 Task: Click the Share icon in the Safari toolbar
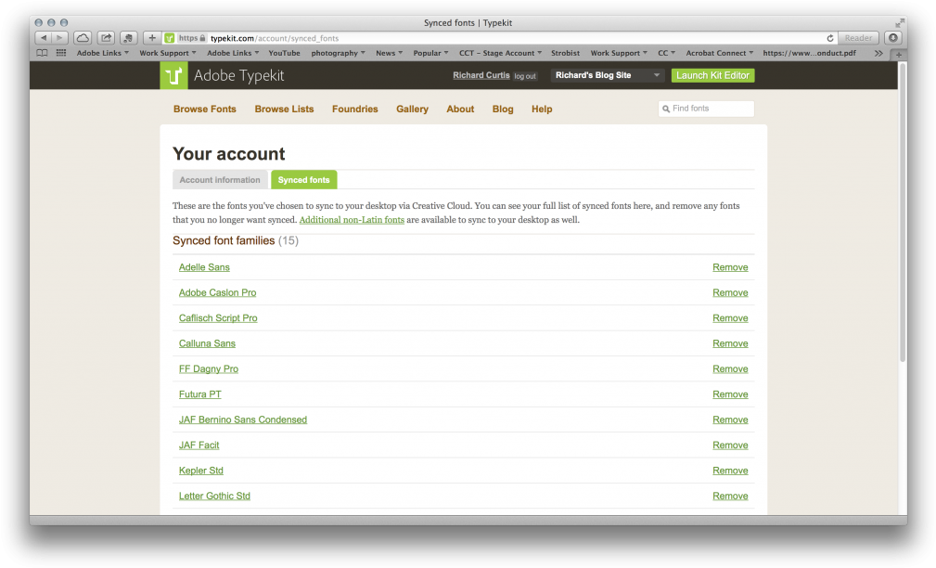pyautogui.click(x=105, y=37)
